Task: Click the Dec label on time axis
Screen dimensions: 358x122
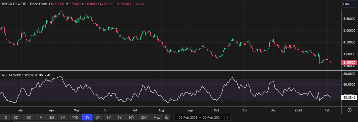Action: (x=273, y=110)
